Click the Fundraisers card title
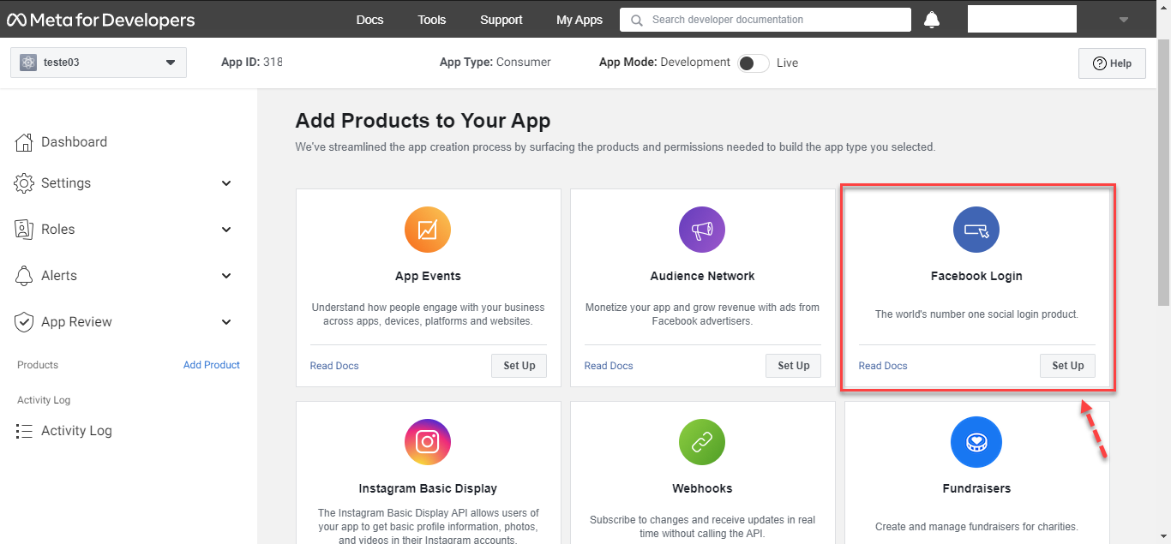The height and width of the screenshot is (544, 1171). (x=976, y=488)
